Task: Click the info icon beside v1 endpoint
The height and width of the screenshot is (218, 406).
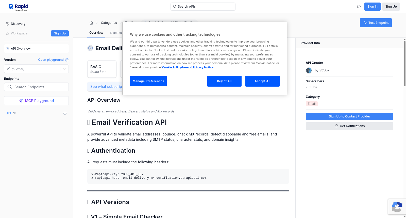Action: click(x=65, y=113)
